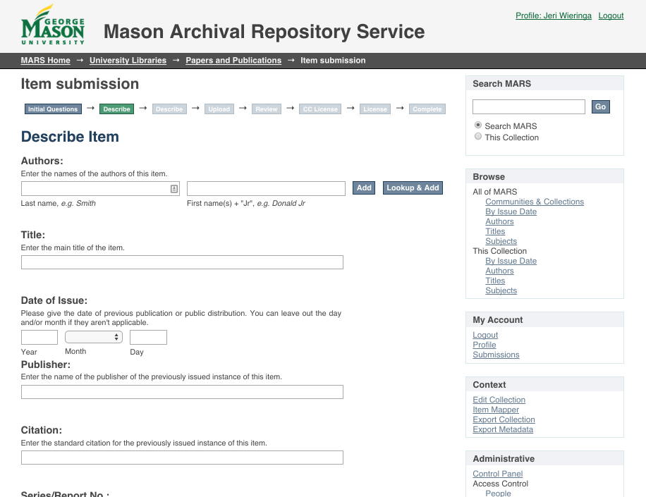Open Profile: Jeri Wieringa link

point(554,16)
